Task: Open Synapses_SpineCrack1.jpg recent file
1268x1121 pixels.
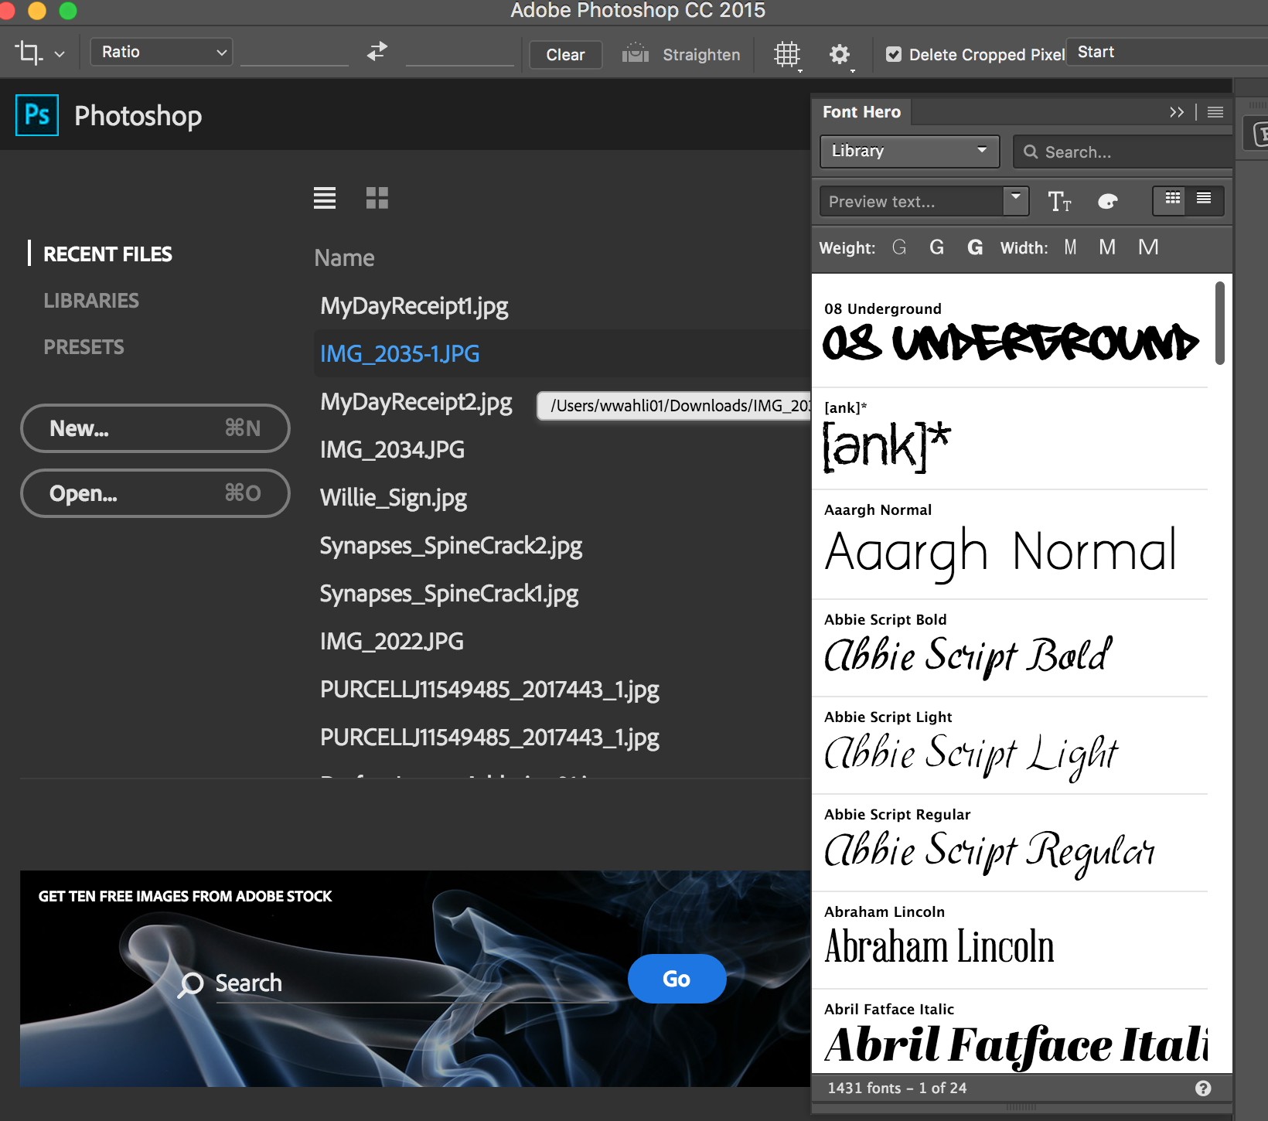Action: point(449,594)
